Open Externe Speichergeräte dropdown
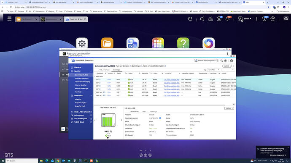291x163 pixels. 206,60
